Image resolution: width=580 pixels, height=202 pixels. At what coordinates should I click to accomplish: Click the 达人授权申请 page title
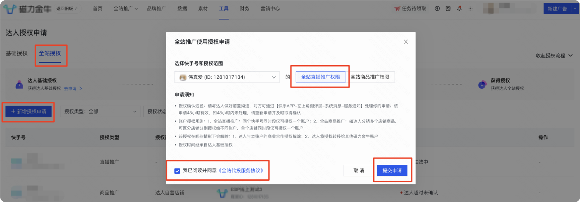tap(26, 33)
